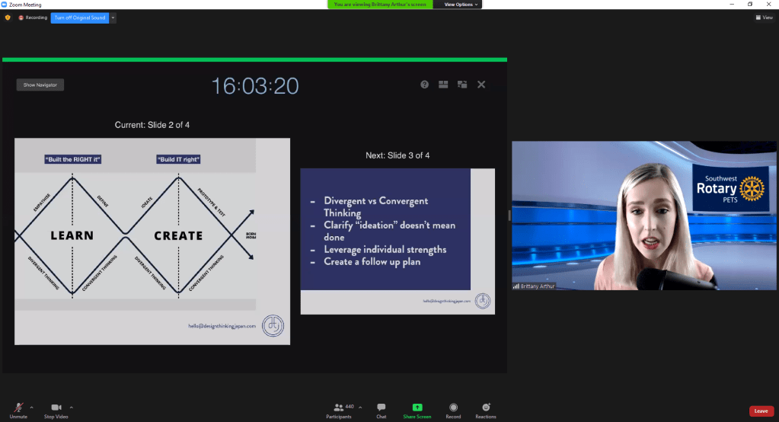779x422 pixels.
Task: Open the Chat panel
Action: [x=381, y=410]
